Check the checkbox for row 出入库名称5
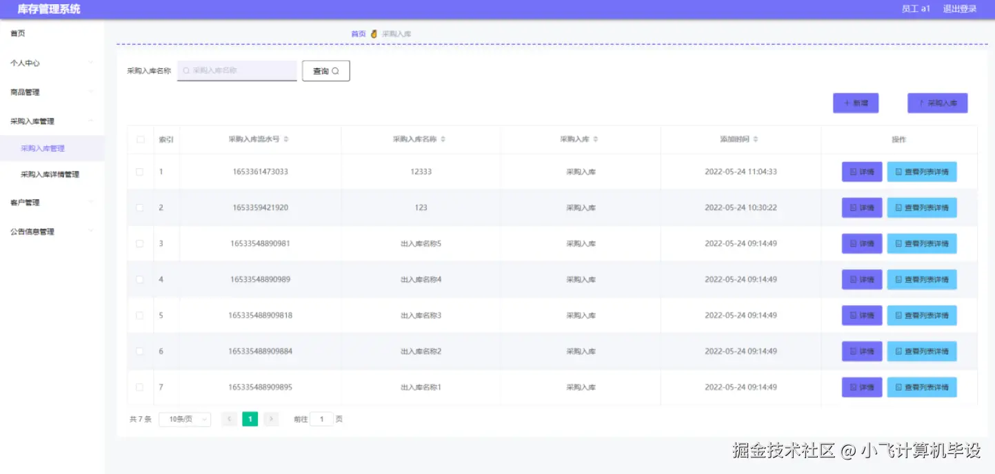 pos(140,243)
